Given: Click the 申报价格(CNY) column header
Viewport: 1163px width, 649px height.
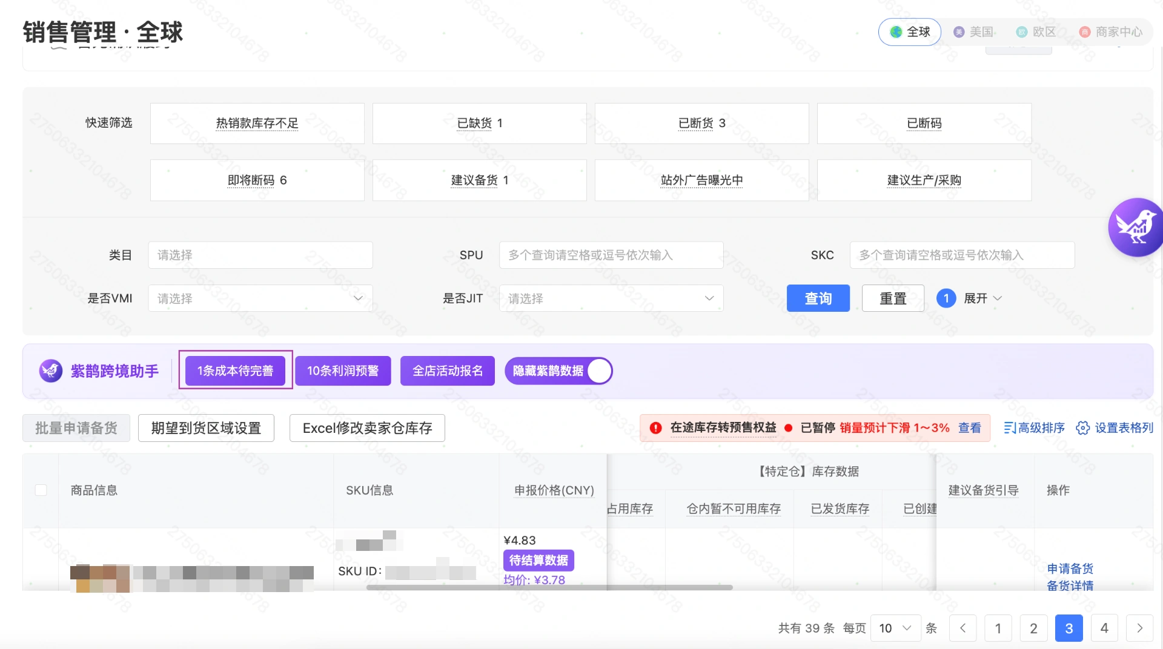Looking at the screenshot, I should point(554,490).
